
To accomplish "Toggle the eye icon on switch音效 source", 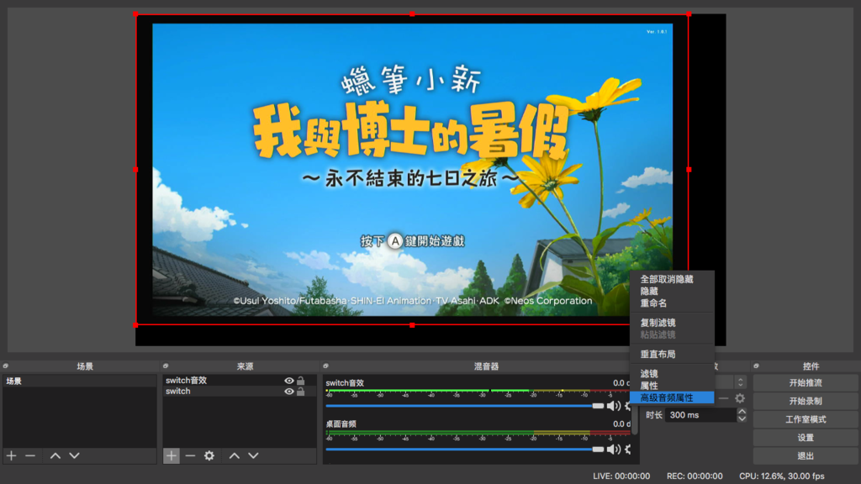I will point(288,380).
